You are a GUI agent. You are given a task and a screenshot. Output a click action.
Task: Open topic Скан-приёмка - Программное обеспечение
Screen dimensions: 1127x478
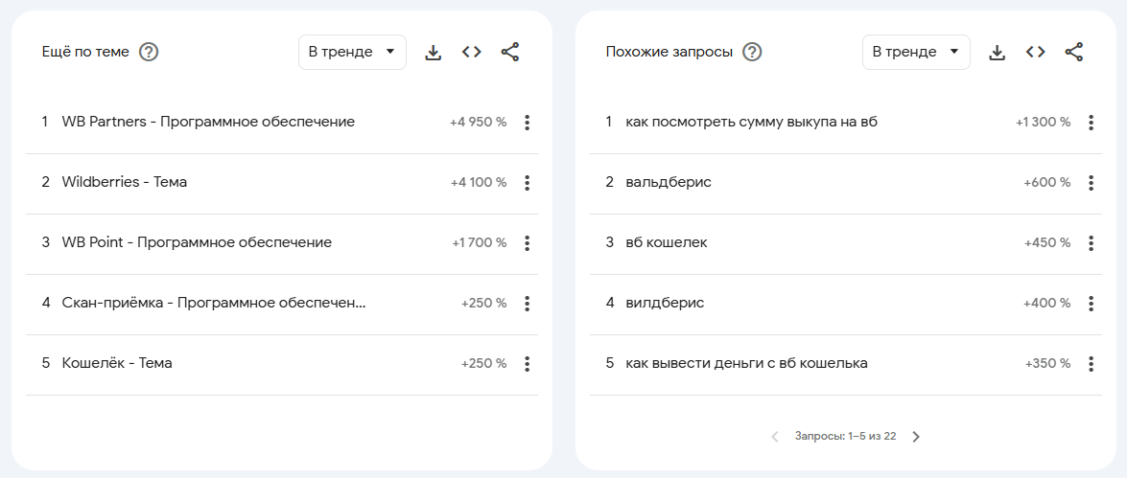[214, 303]
